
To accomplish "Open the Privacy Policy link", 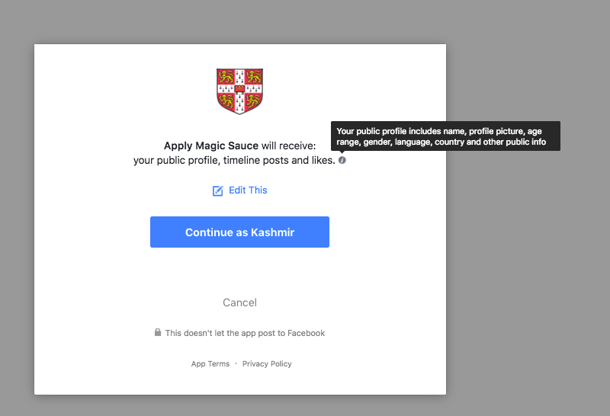I will coord(267,364).
